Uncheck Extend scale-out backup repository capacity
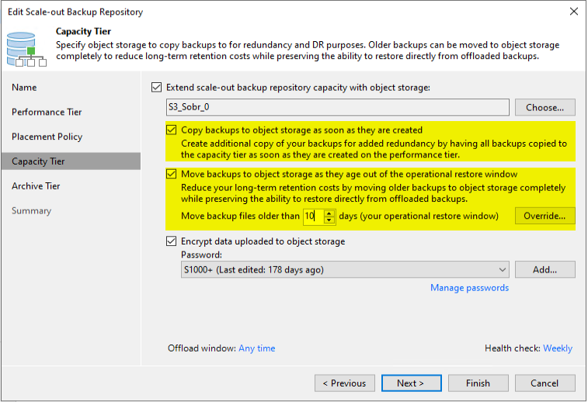 (156, 87)
